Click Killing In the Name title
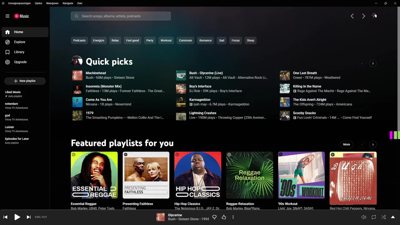400x225 pixels. 307,86
